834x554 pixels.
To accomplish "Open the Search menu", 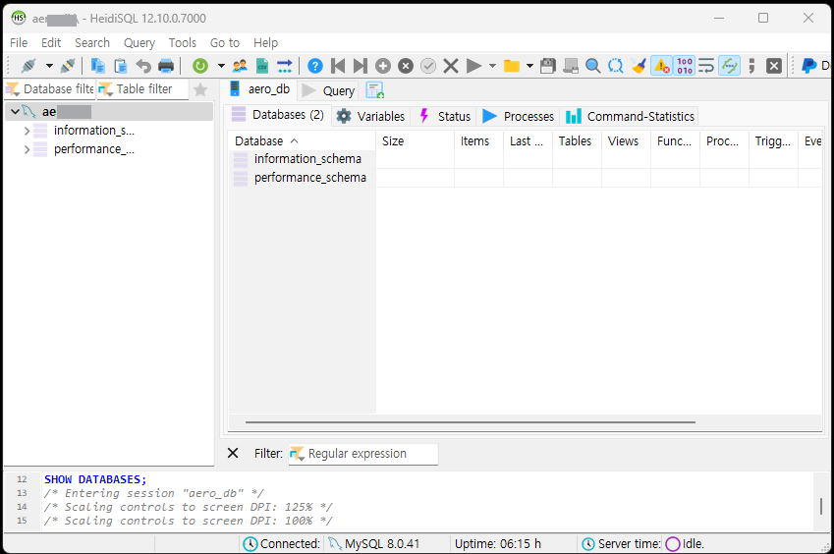I will point(92,42).
